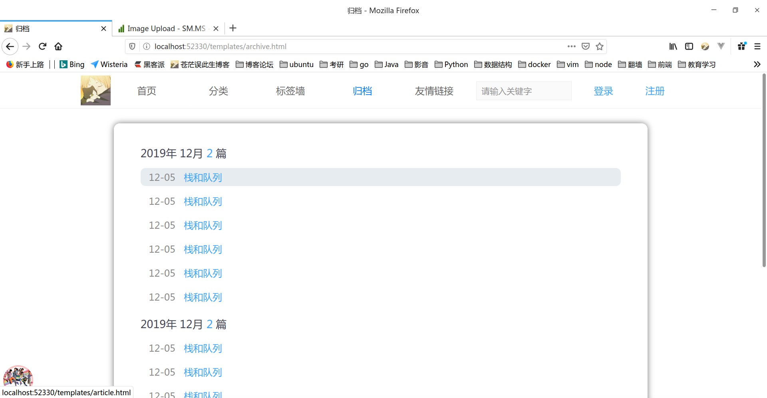The image size is (767, 398).
Task: Open the page actions (...) menu
Action: pos(571,46)
